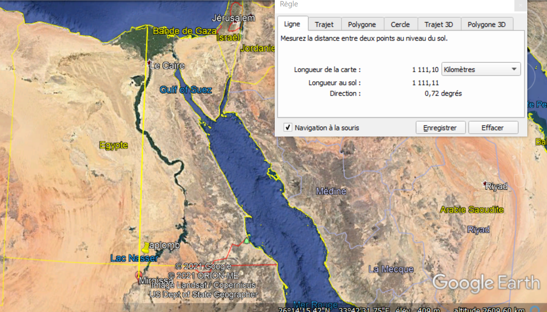This screenshot has height=312, width=547.
Task: Open the Kilomètres units dropdown
Action: (481, 69)
